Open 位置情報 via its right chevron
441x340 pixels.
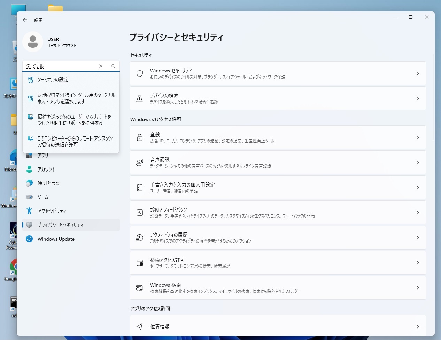tap(418, 327)
